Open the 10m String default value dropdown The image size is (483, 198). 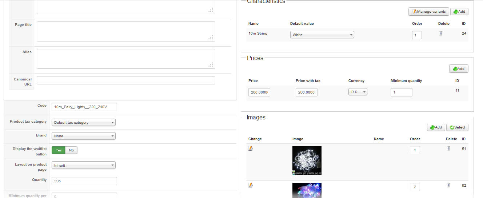coord(322,35)
